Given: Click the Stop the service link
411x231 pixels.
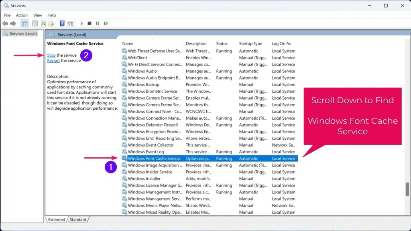Looking at the screenshot, I should click(x=51, y=55).
